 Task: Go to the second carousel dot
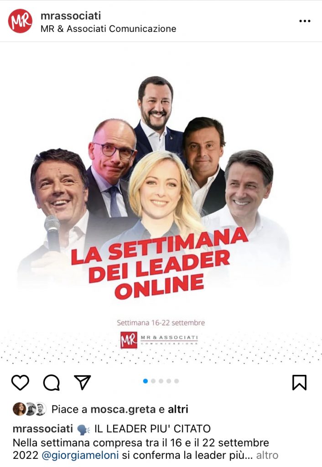pyautogui.click(x=153, y=381)
